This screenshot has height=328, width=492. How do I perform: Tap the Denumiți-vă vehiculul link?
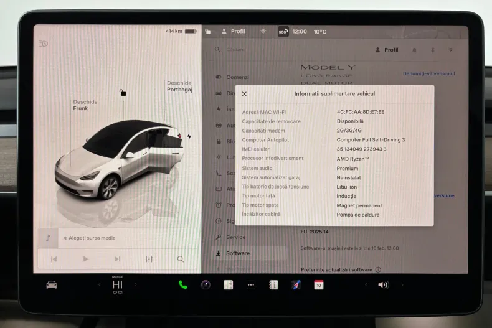click(428, 73)
